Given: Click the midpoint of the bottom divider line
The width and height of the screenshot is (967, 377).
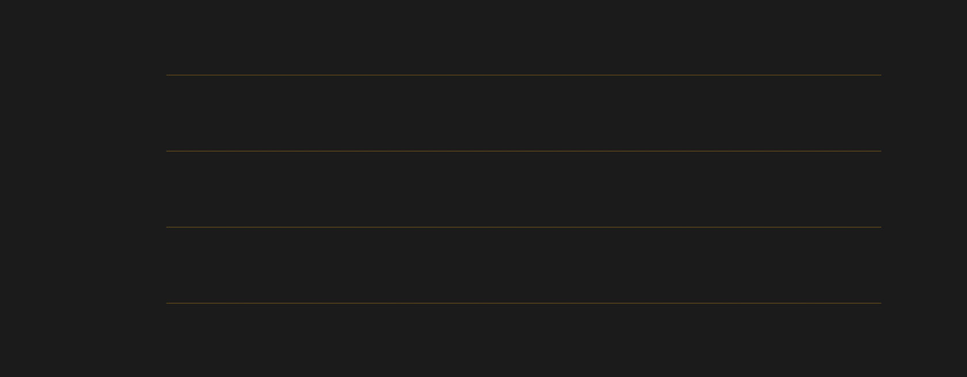Looking at the screenshot, I should pyautogui.click(x=524, y=303).
